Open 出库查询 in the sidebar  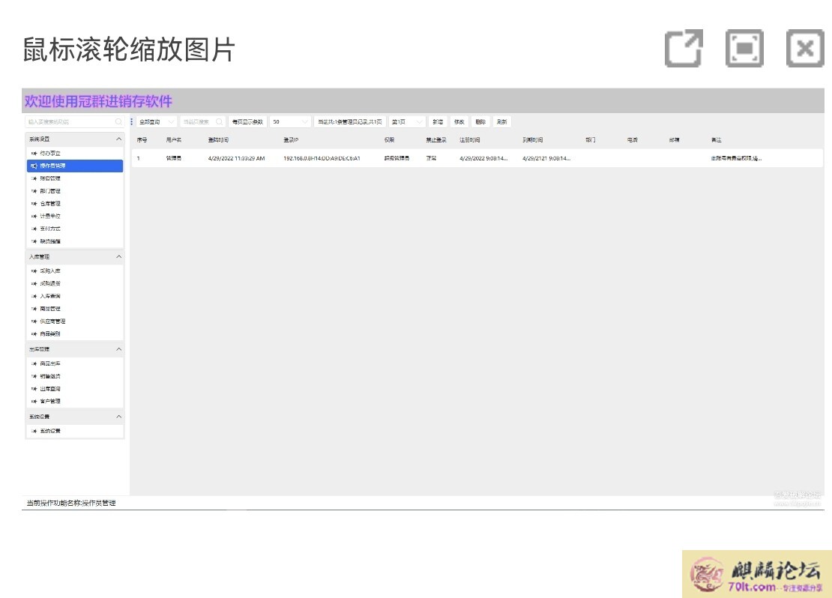coord(74,389)
